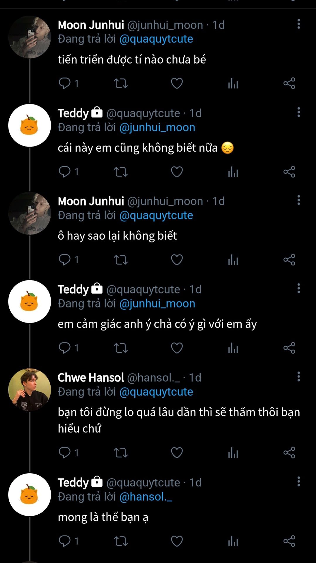Retweet the "ô hay sao lại không biết" tweet

[x=121, y=260]
